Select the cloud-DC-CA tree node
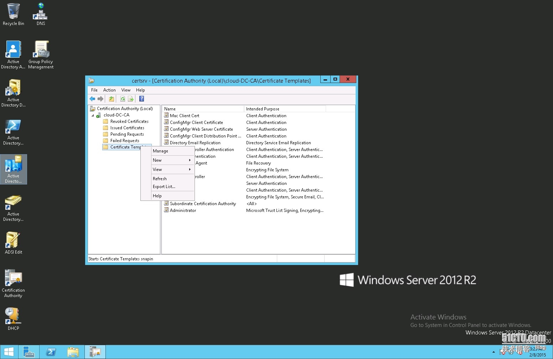 click(117, 115)
